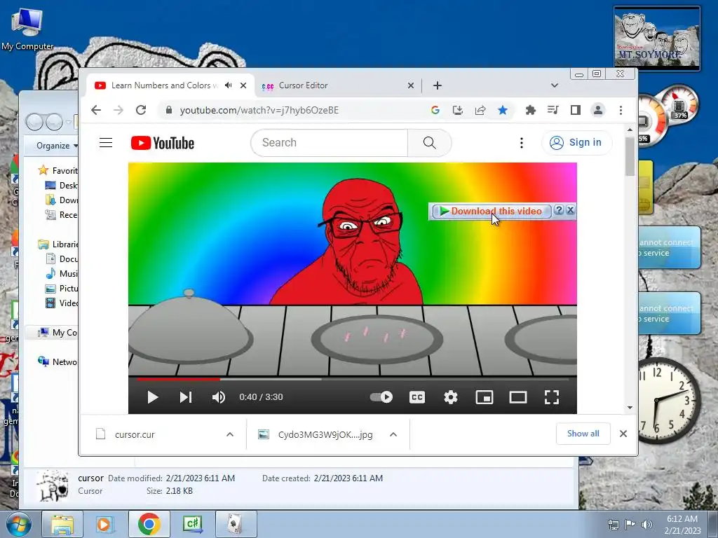Click the share page icon in address bar

[480, 110]
